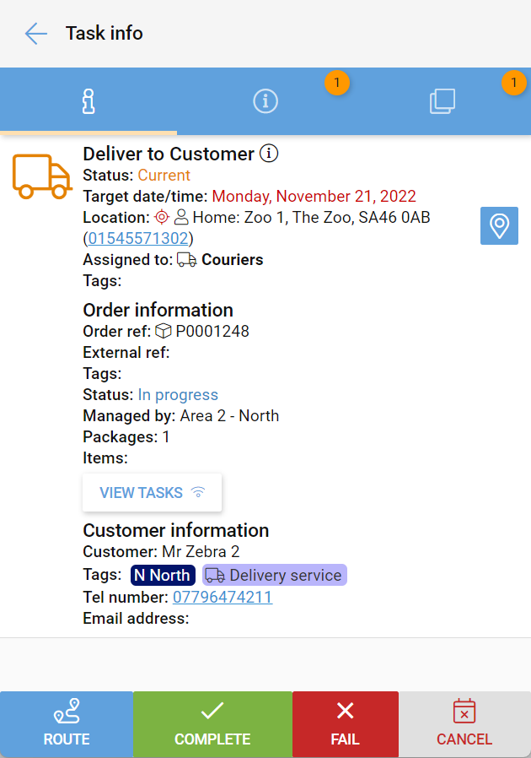This screenshot has height=758, width=531.
Task: Go back using the arrow icon
Action: coord(36,34)
